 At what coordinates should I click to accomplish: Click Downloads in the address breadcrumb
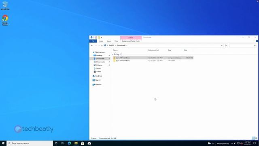point(121,45)
